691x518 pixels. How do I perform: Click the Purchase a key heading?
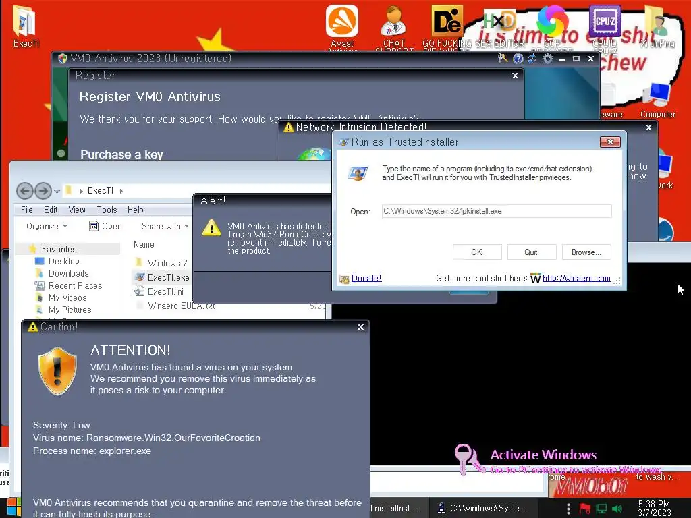121,154
